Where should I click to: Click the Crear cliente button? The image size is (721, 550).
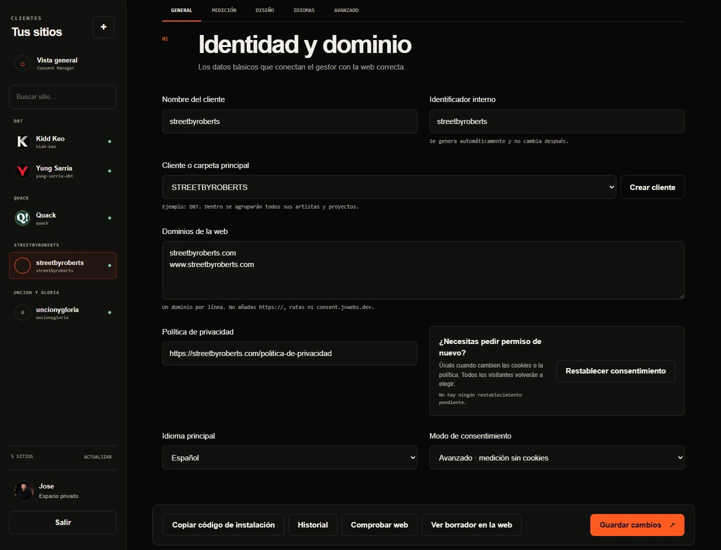pos(652,187)
